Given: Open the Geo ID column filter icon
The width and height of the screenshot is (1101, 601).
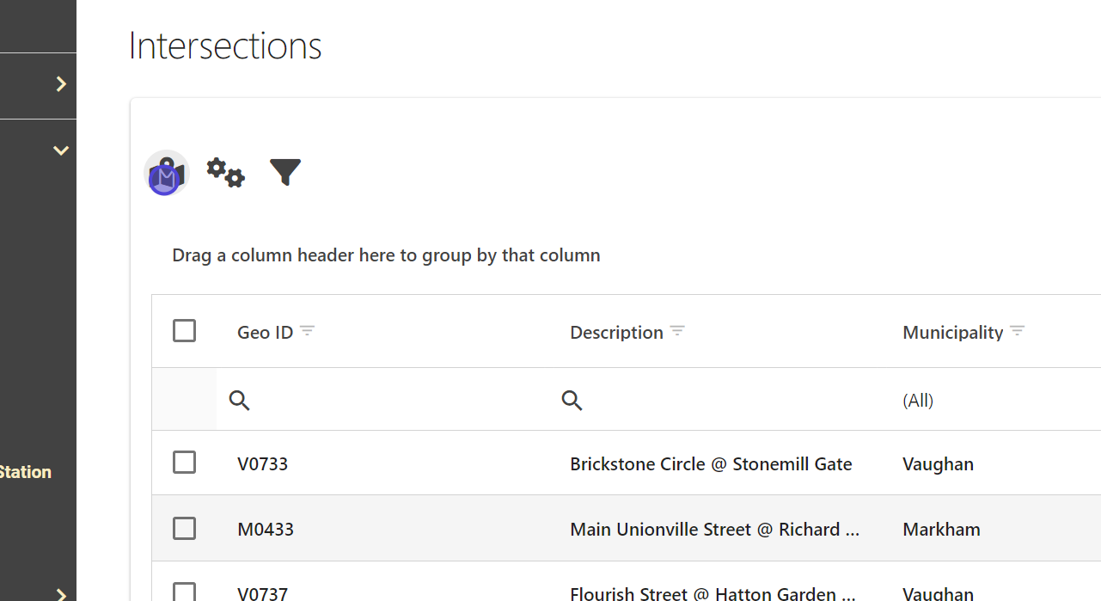Looking at the screenshot, I should [308, 331].
